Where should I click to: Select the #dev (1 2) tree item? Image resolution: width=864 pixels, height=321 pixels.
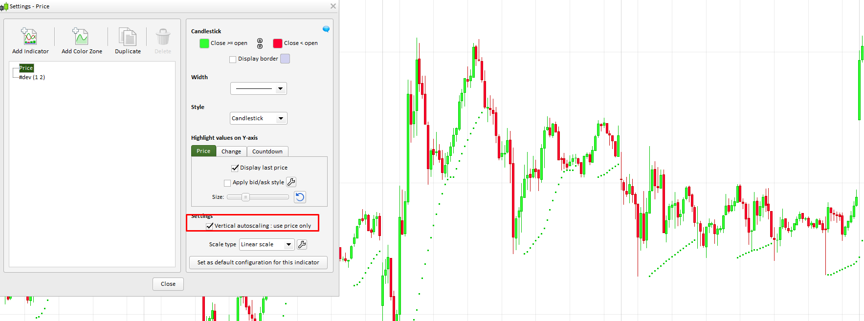coord(32,77)
